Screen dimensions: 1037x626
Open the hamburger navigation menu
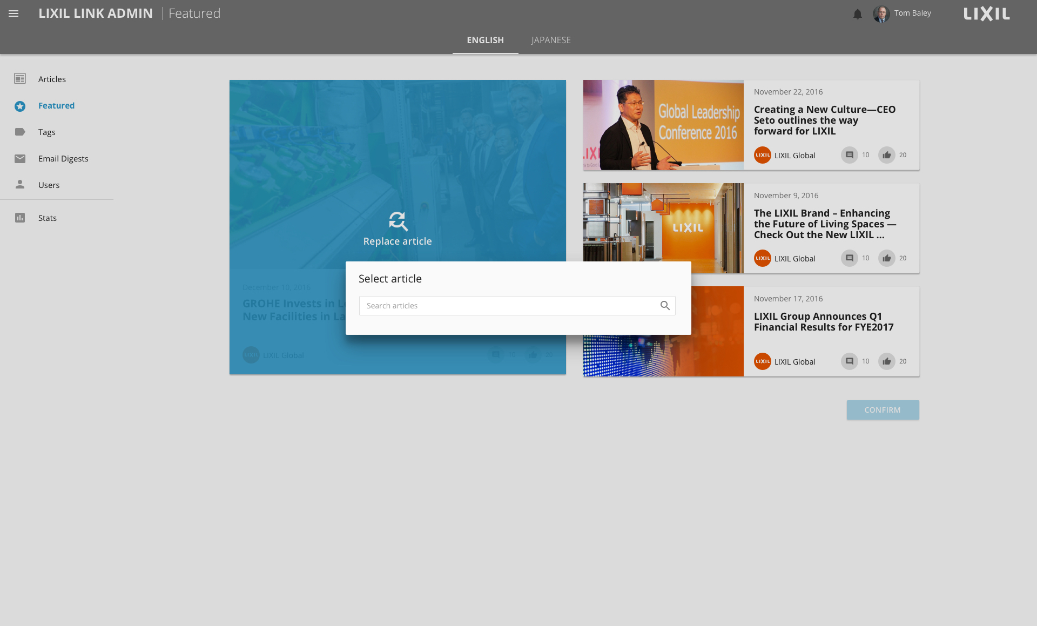tap(14, 14)
